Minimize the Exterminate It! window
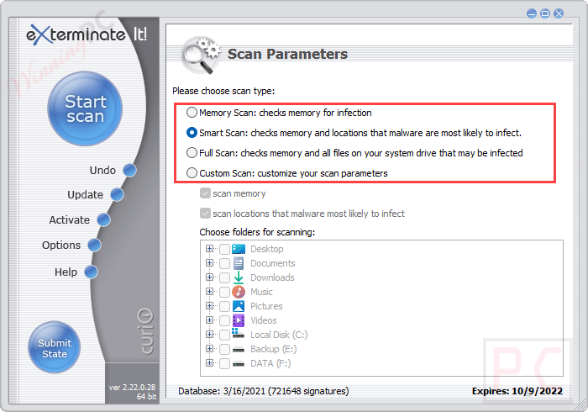Image resolution: width=588 pixels, height=412 pixels. (x=532, y=13)
